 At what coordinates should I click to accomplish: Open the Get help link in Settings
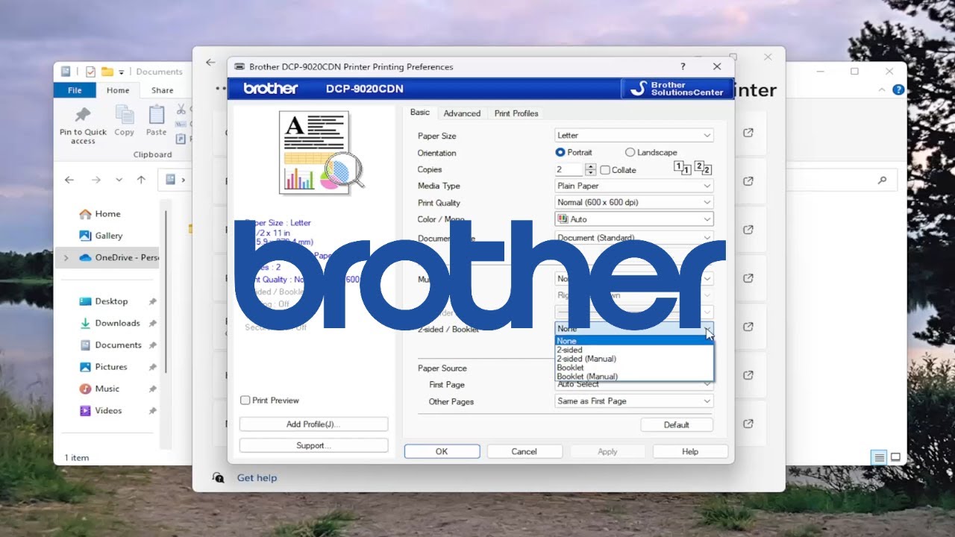[257, 478]
